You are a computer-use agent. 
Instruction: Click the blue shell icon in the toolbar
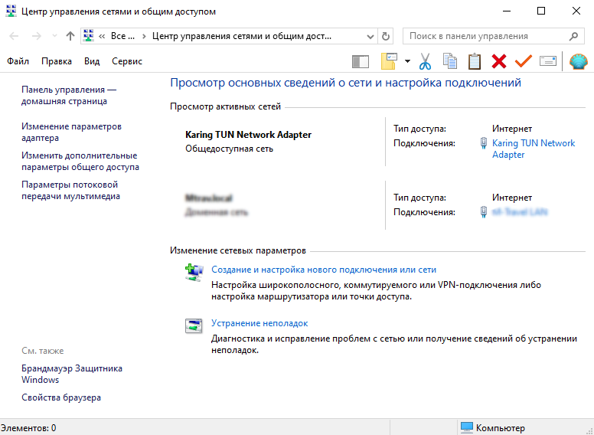point(579,61)
